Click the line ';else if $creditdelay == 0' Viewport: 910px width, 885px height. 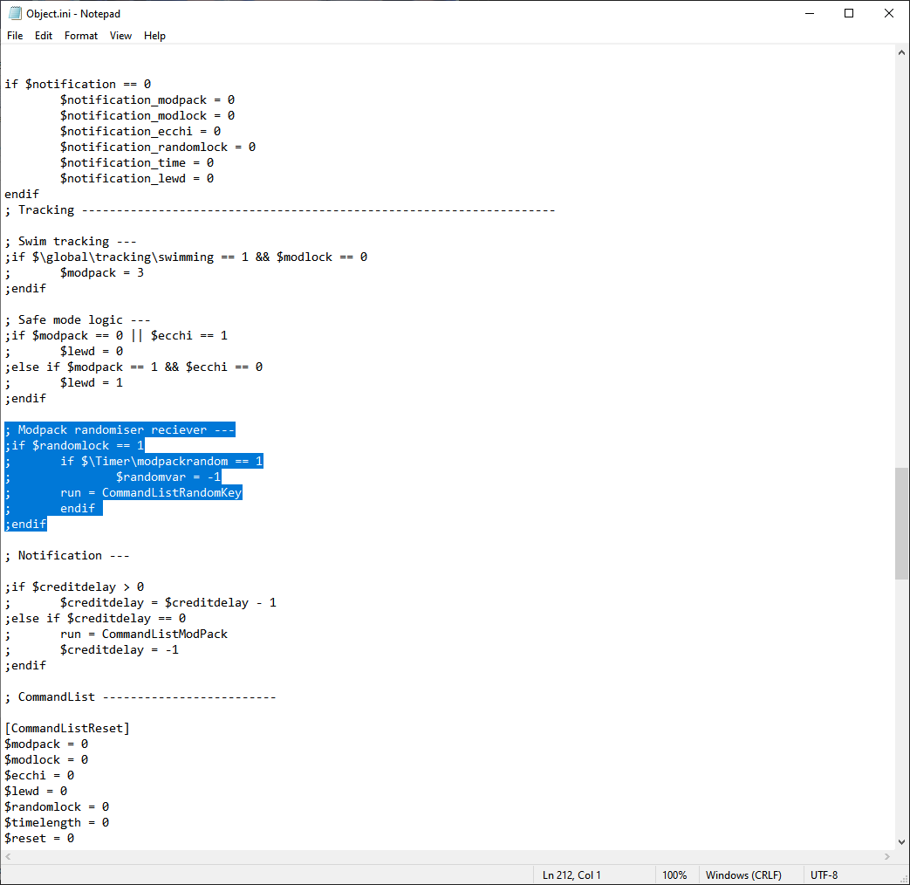click(95, 619)
